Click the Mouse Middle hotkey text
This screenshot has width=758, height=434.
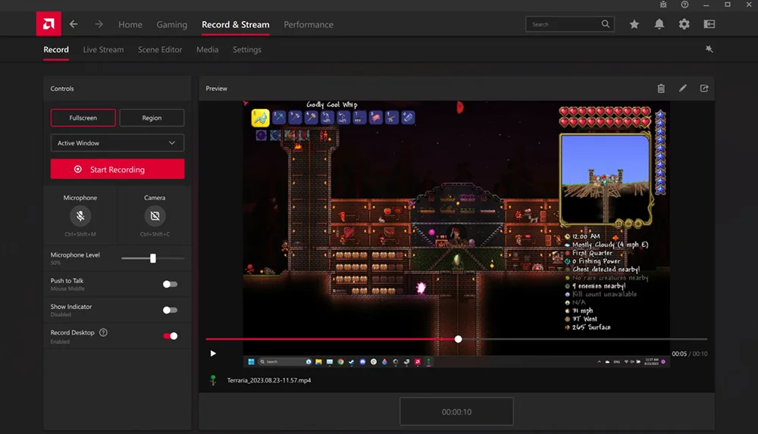coord(67,289)
